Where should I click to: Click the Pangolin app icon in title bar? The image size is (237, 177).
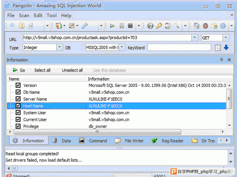[x=7, y=6]
